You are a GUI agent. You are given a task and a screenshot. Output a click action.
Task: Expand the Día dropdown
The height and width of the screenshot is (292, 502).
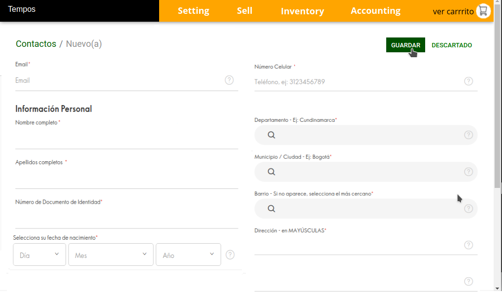tap(39, 255)
